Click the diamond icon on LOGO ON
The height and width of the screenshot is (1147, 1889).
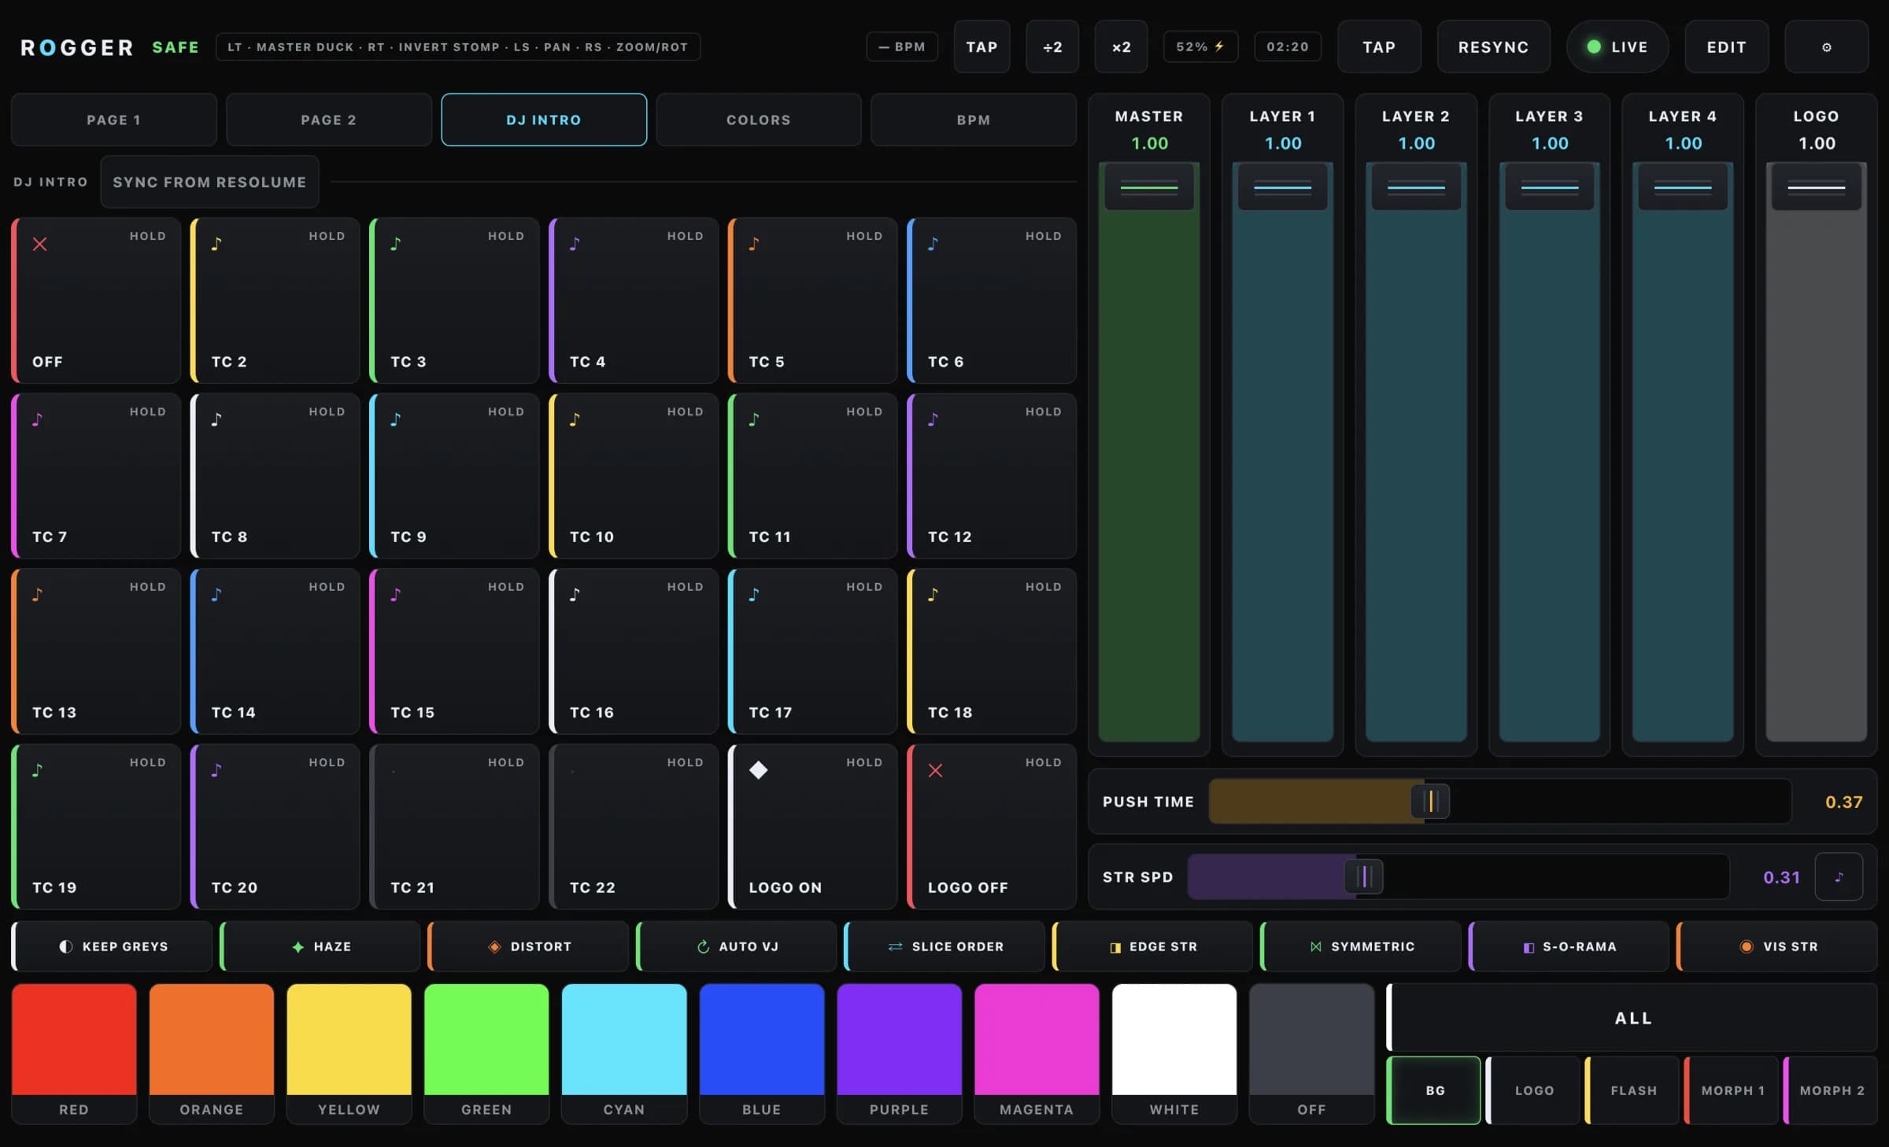click(758, 770)
